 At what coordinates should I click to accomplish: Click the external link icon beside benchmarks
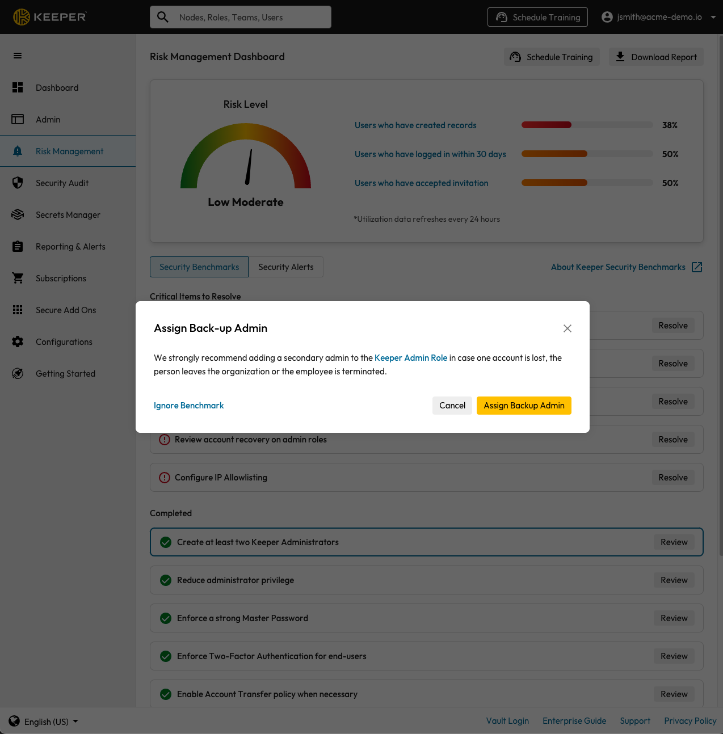click(x=697, y=267)
